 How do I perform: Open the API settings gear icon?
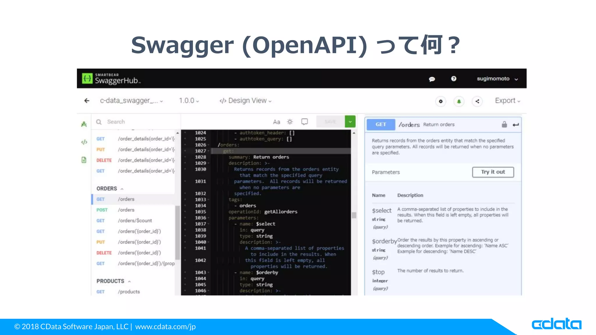point(441,101)
